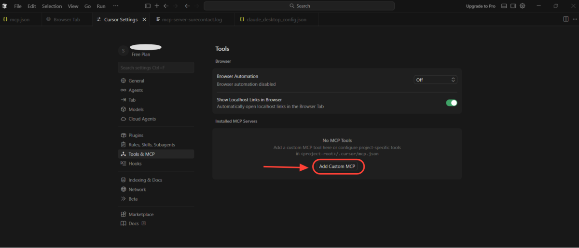Click Upgrade to Pro
Viewport: 579px width, 248px height.
[x=481, y=6]
